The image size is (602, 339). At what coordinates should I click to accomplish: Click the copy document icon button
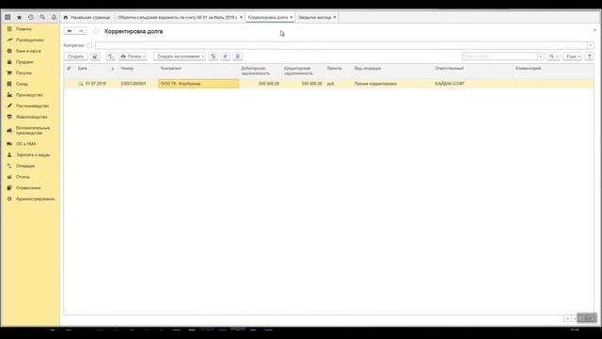tap(95, 56)
